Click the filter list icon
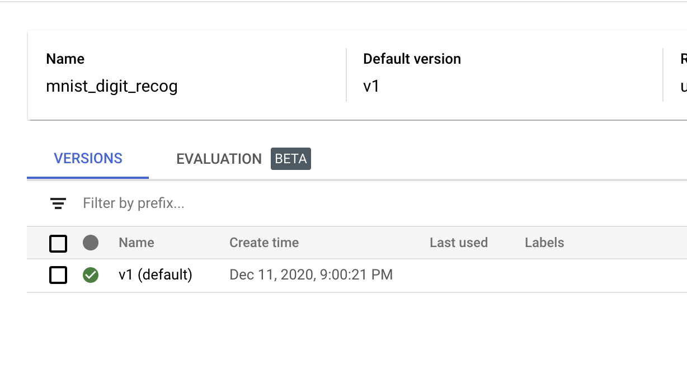This screenshot has height=379, width=687. (x=58, y=203)
